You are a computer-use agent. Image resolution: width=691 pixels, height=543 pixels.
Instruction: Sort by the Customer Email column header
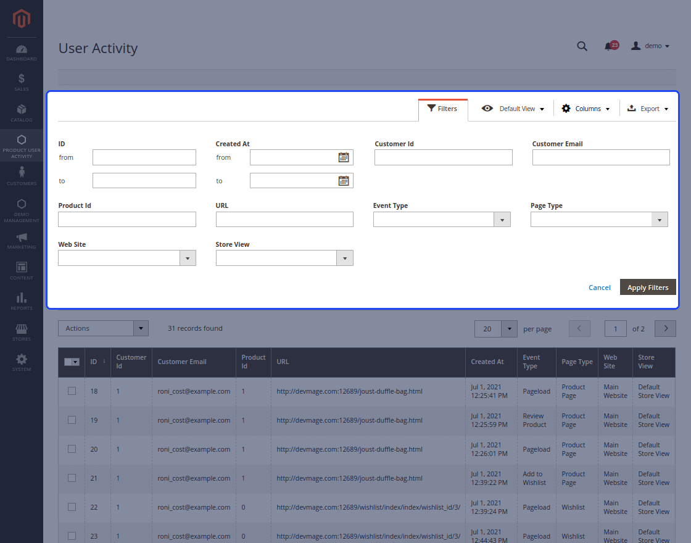tap(194, 362)
